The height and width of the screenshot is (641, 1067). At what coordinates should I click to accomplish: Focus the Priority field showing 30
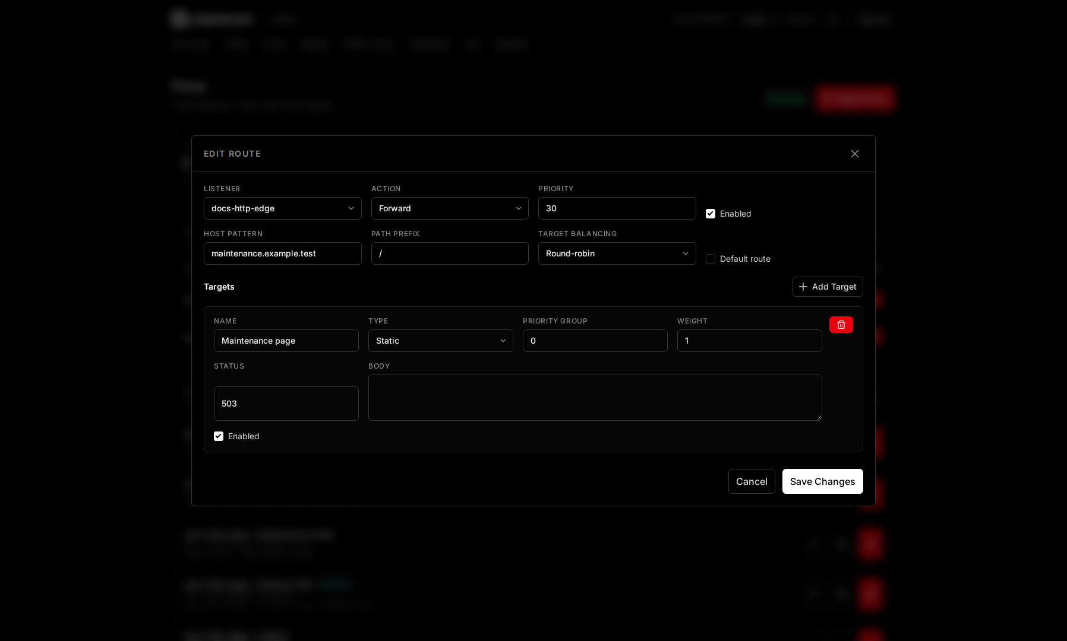tap(617, 208)
